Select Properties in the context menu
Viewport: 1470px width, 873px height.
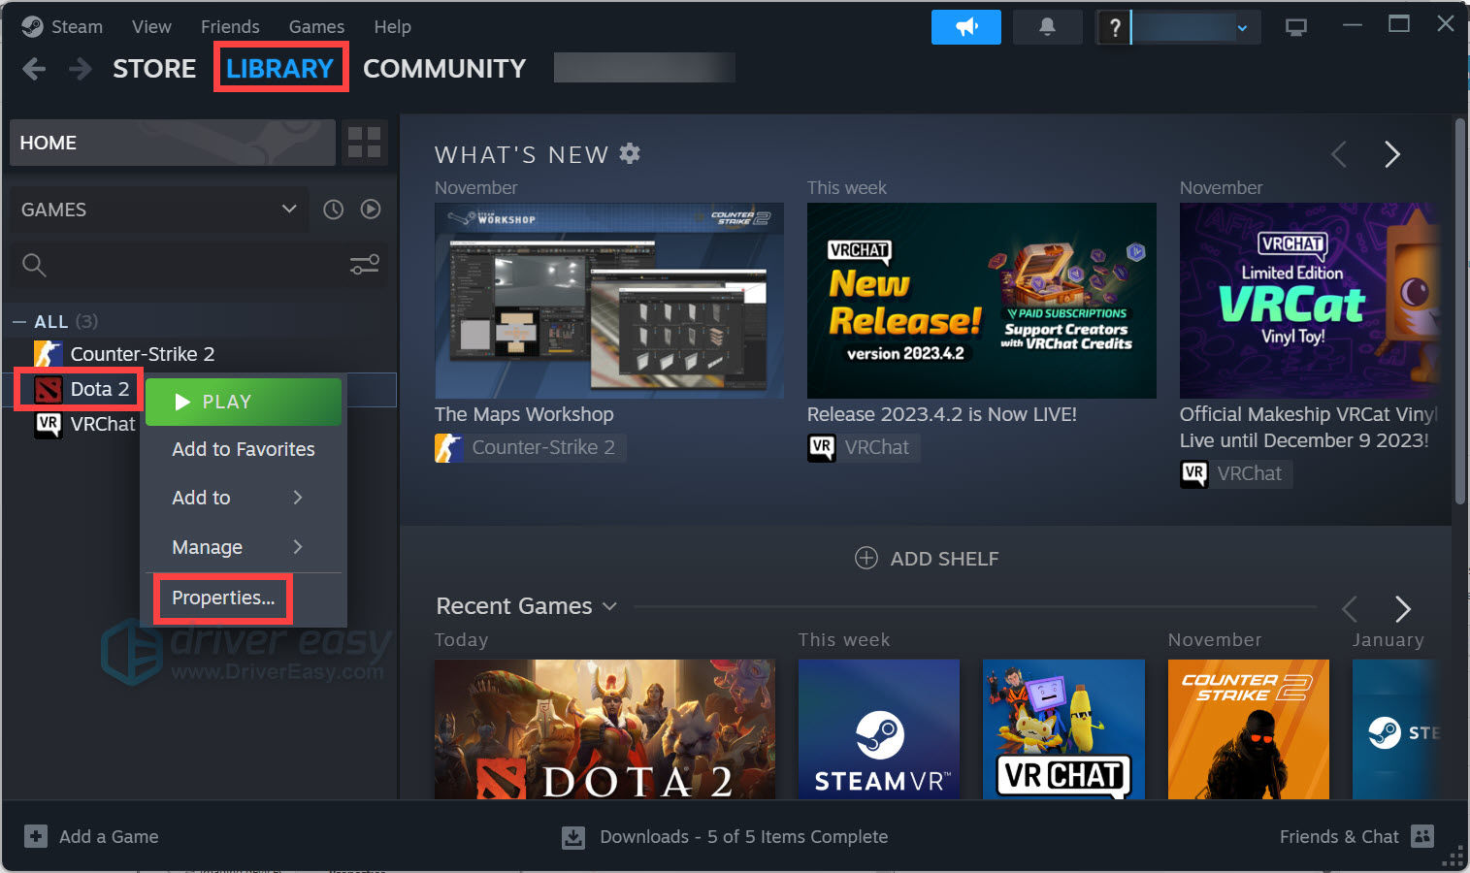tap(221, 598)
